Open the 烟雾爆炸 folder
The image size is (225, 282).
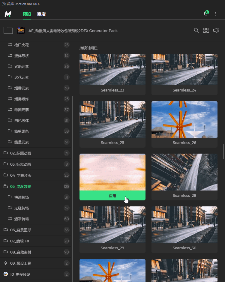[36, 99]
